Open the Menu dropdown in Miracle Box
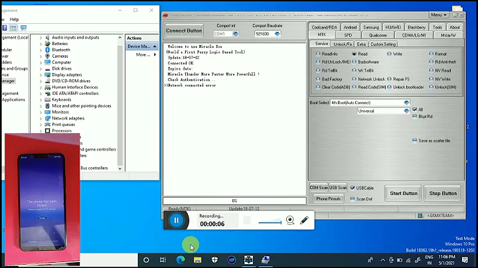Screen dimensions: 478x268 coord(439,15)
